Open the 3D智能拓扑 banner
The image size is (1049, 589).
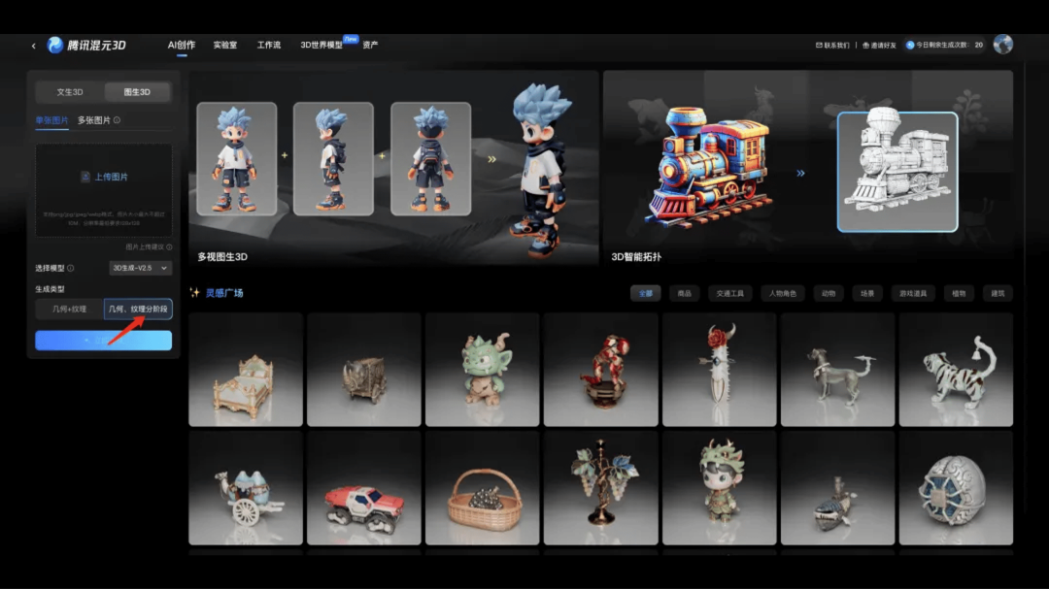coord(808,168)
